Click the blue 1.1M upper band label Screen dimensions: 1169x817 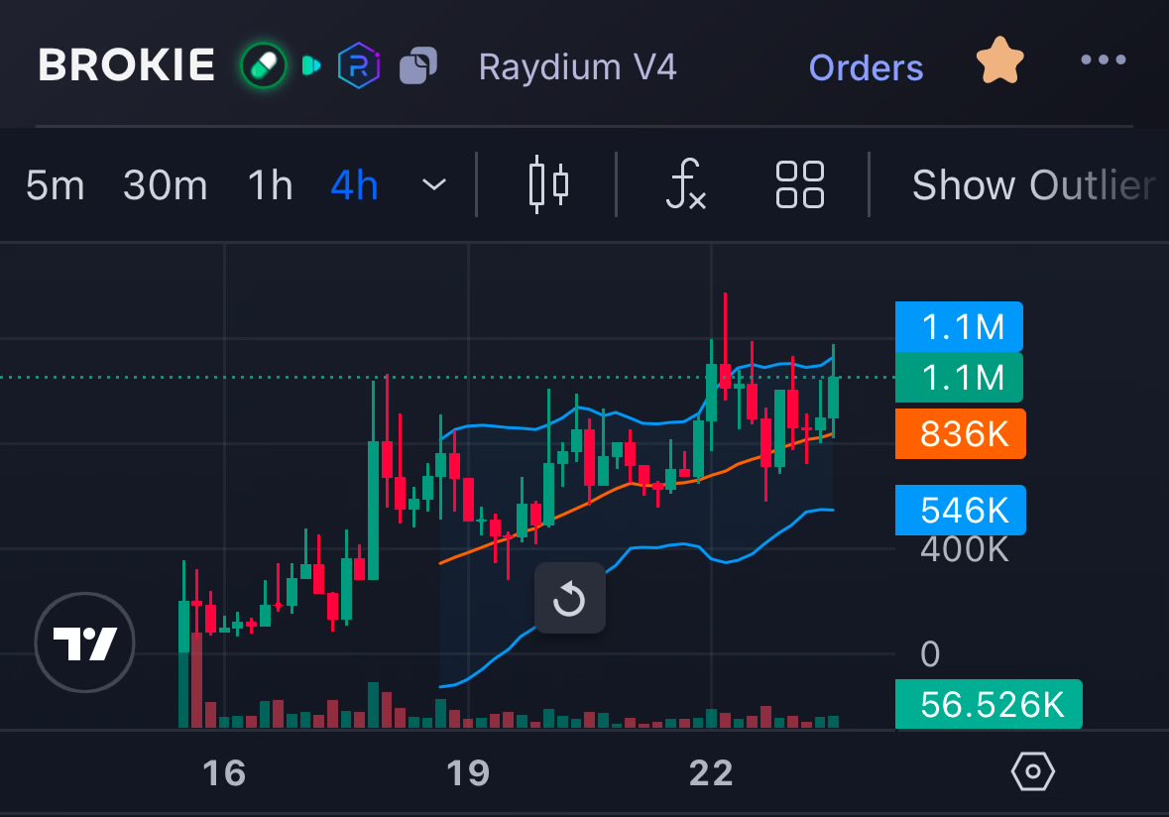[959, 326]
